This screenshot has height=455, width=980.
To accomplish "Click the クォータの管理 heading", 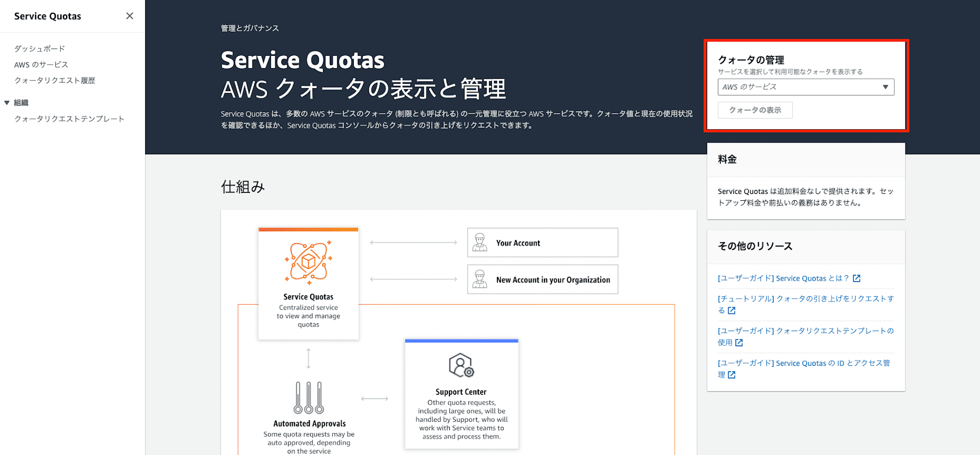I will tap(751, 60).
